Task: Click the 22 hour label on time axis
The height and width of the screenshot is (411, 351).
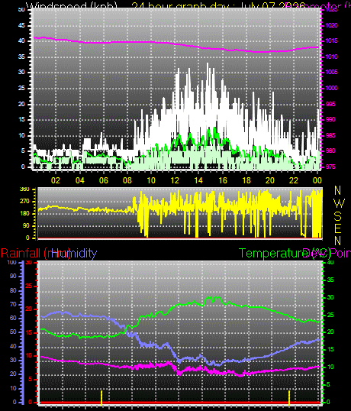Action: (294, 180)
